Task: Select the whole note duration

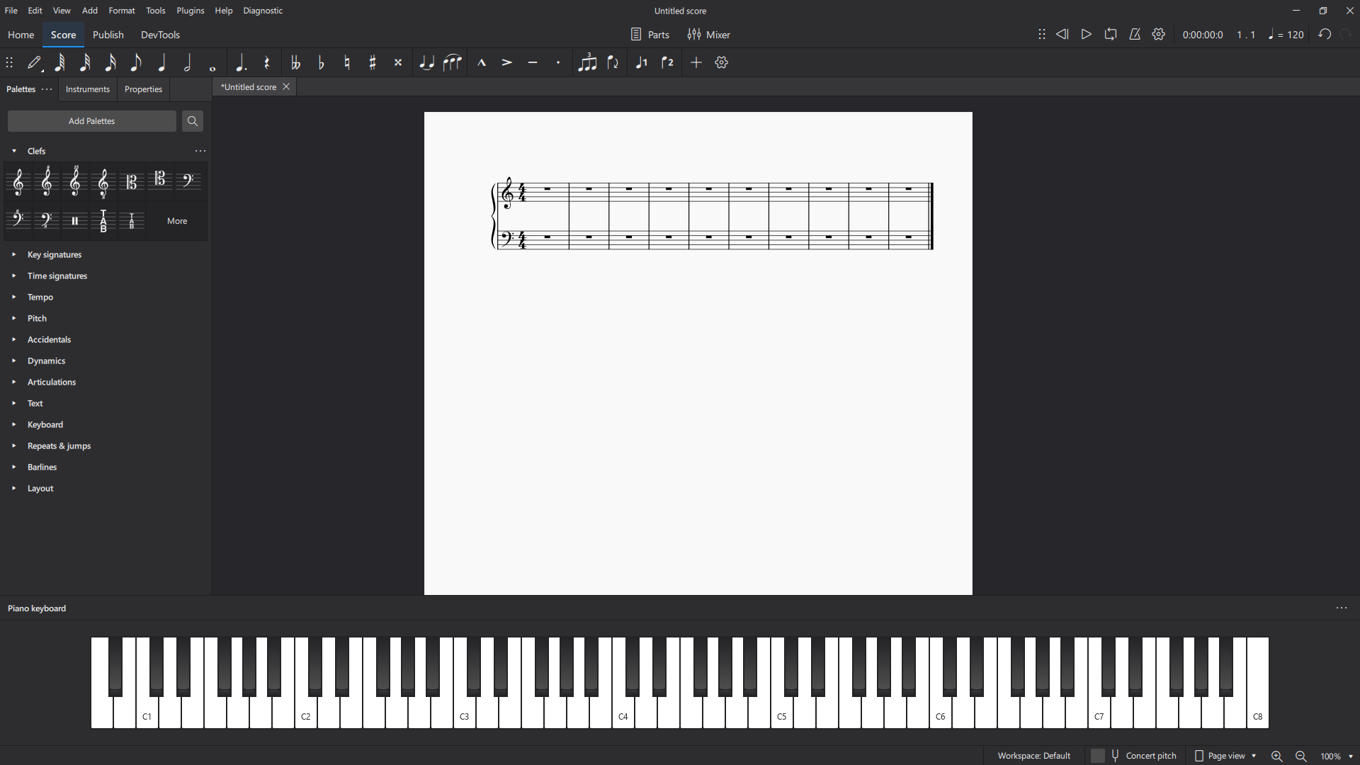Action: point(212,63)
